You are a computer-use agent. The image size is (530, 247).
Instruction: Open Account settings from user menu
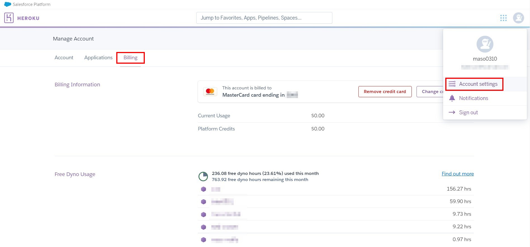pos(478,84)
